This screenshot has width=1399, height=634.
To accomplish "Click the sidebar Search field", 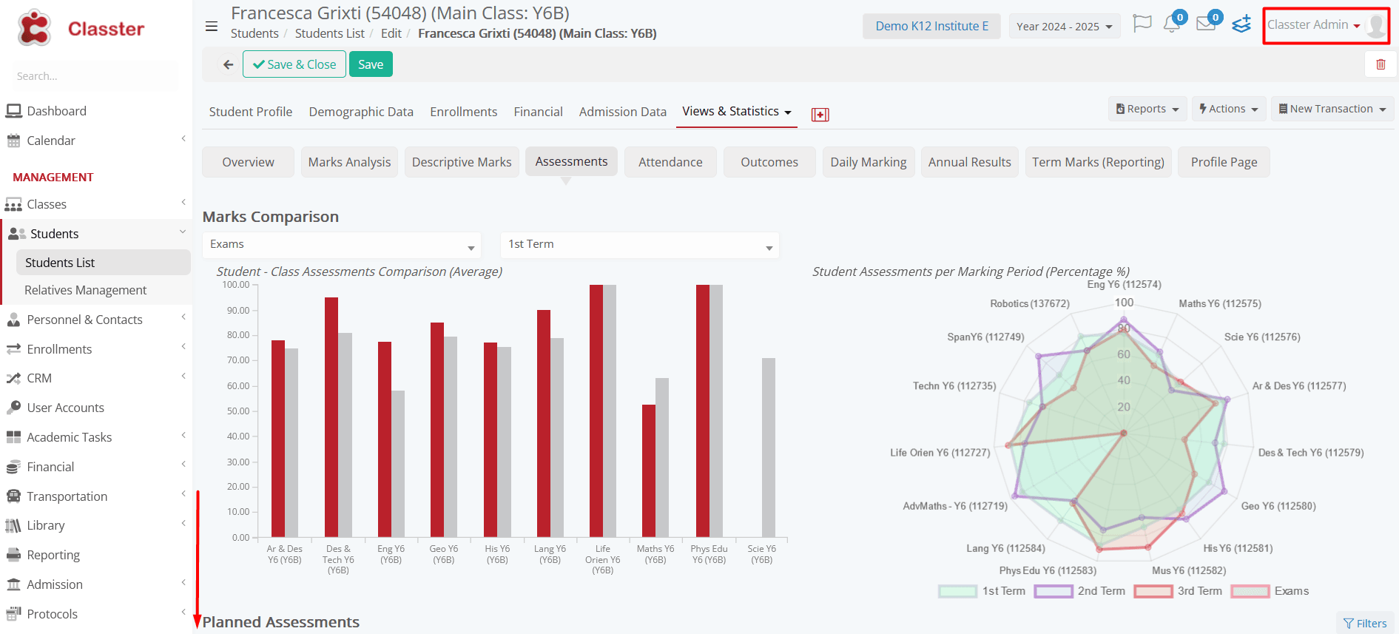I will tap(95, 76).
